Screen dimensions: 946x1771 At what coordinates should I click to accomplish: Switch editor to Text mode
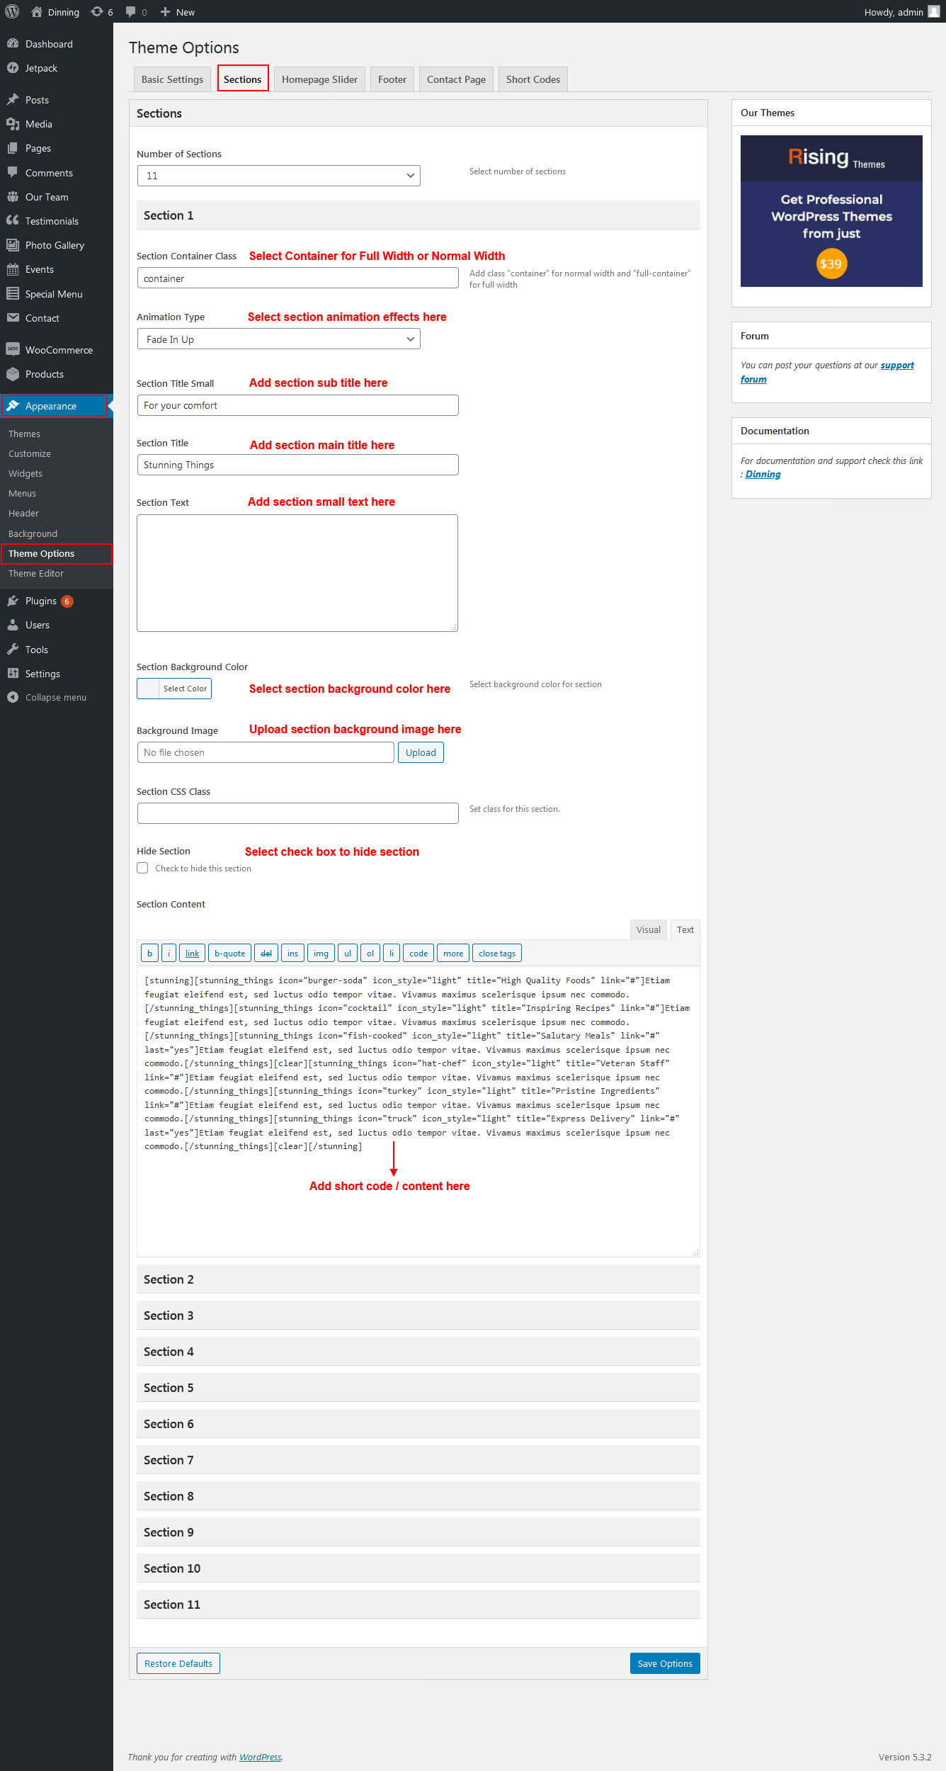pyautogui.click(x=685, y=929)
